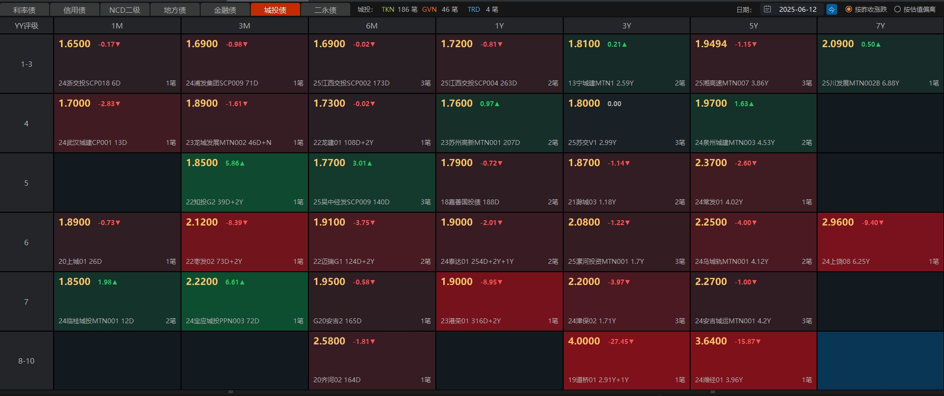
Task: Switch to the 信用债 tab
Action: (75, 10)
